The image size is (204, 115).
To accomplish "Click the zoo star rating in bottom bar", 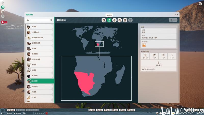I will pos(39,113).
